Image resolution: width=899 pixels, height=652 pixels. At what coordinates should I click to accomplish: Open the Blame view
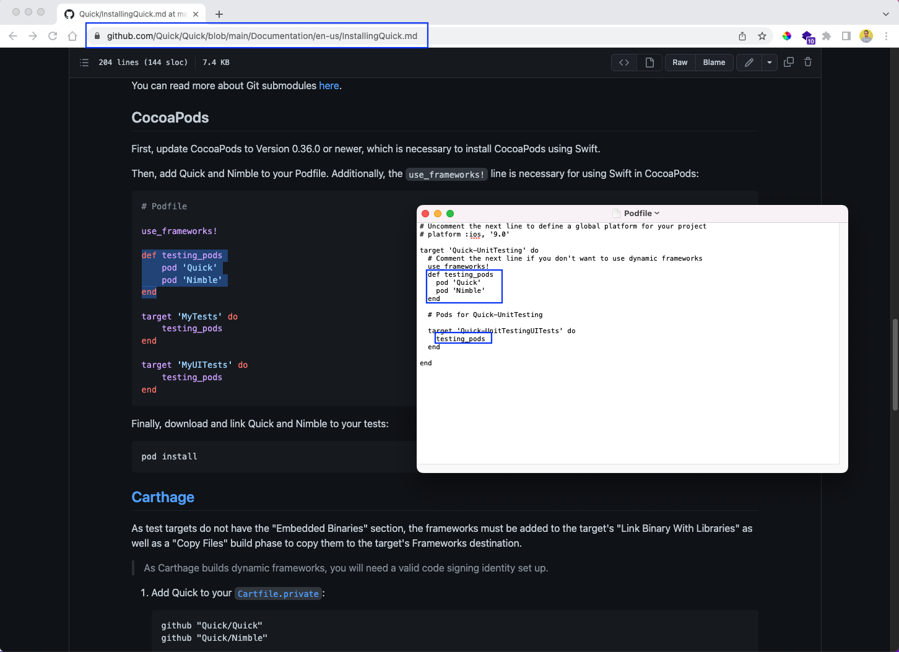click(714, 63)
